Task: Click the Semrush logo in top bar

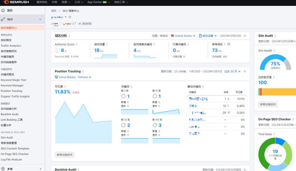Action: (16, 2)
